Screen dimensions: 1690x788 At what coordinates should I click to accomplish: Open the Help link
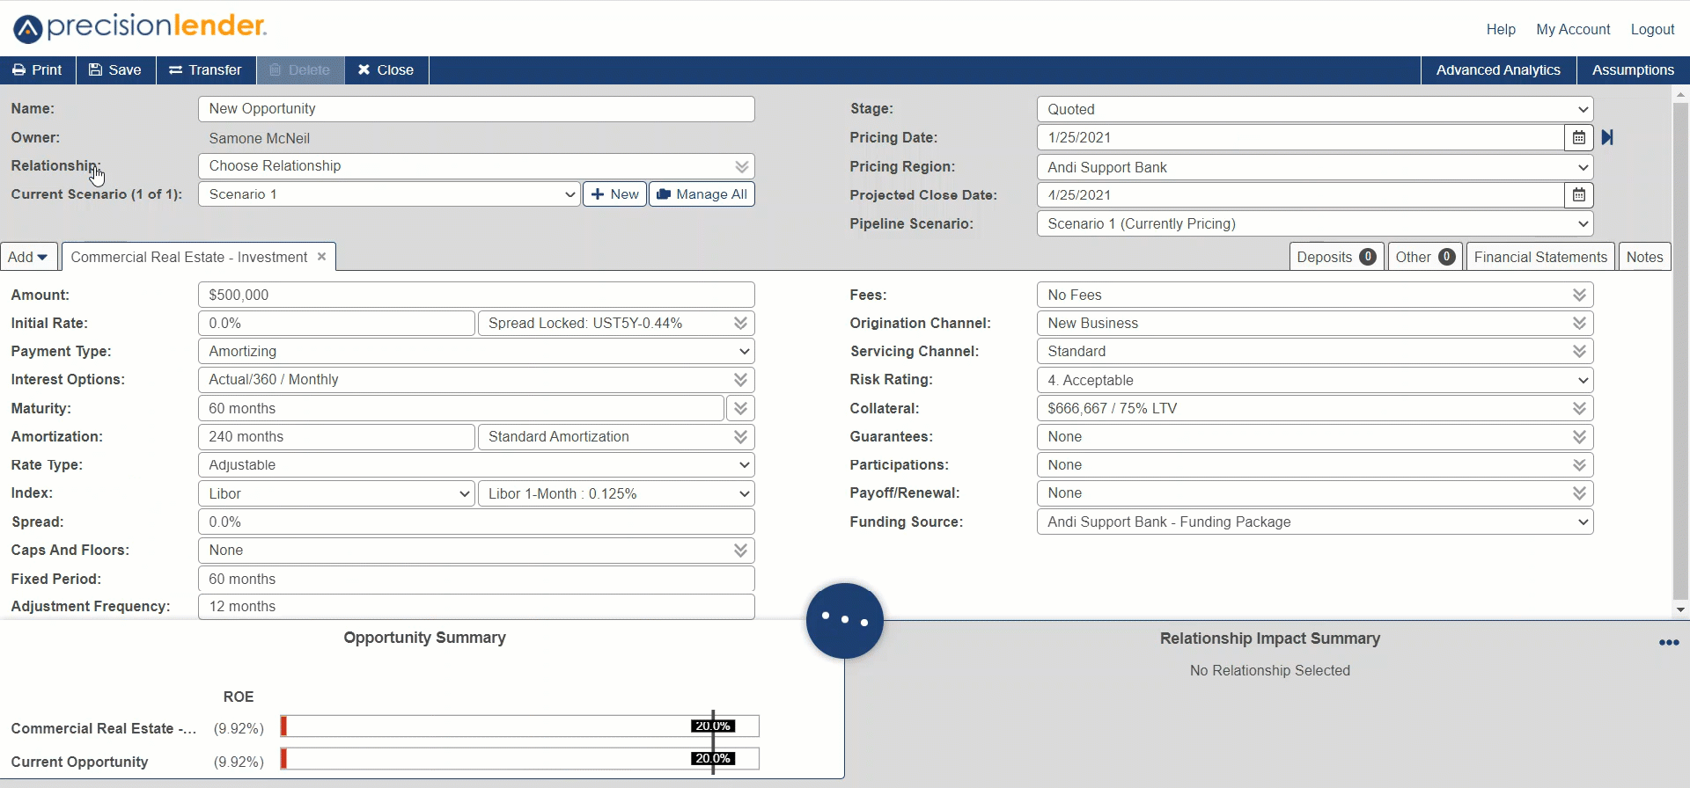point(1501,29)
